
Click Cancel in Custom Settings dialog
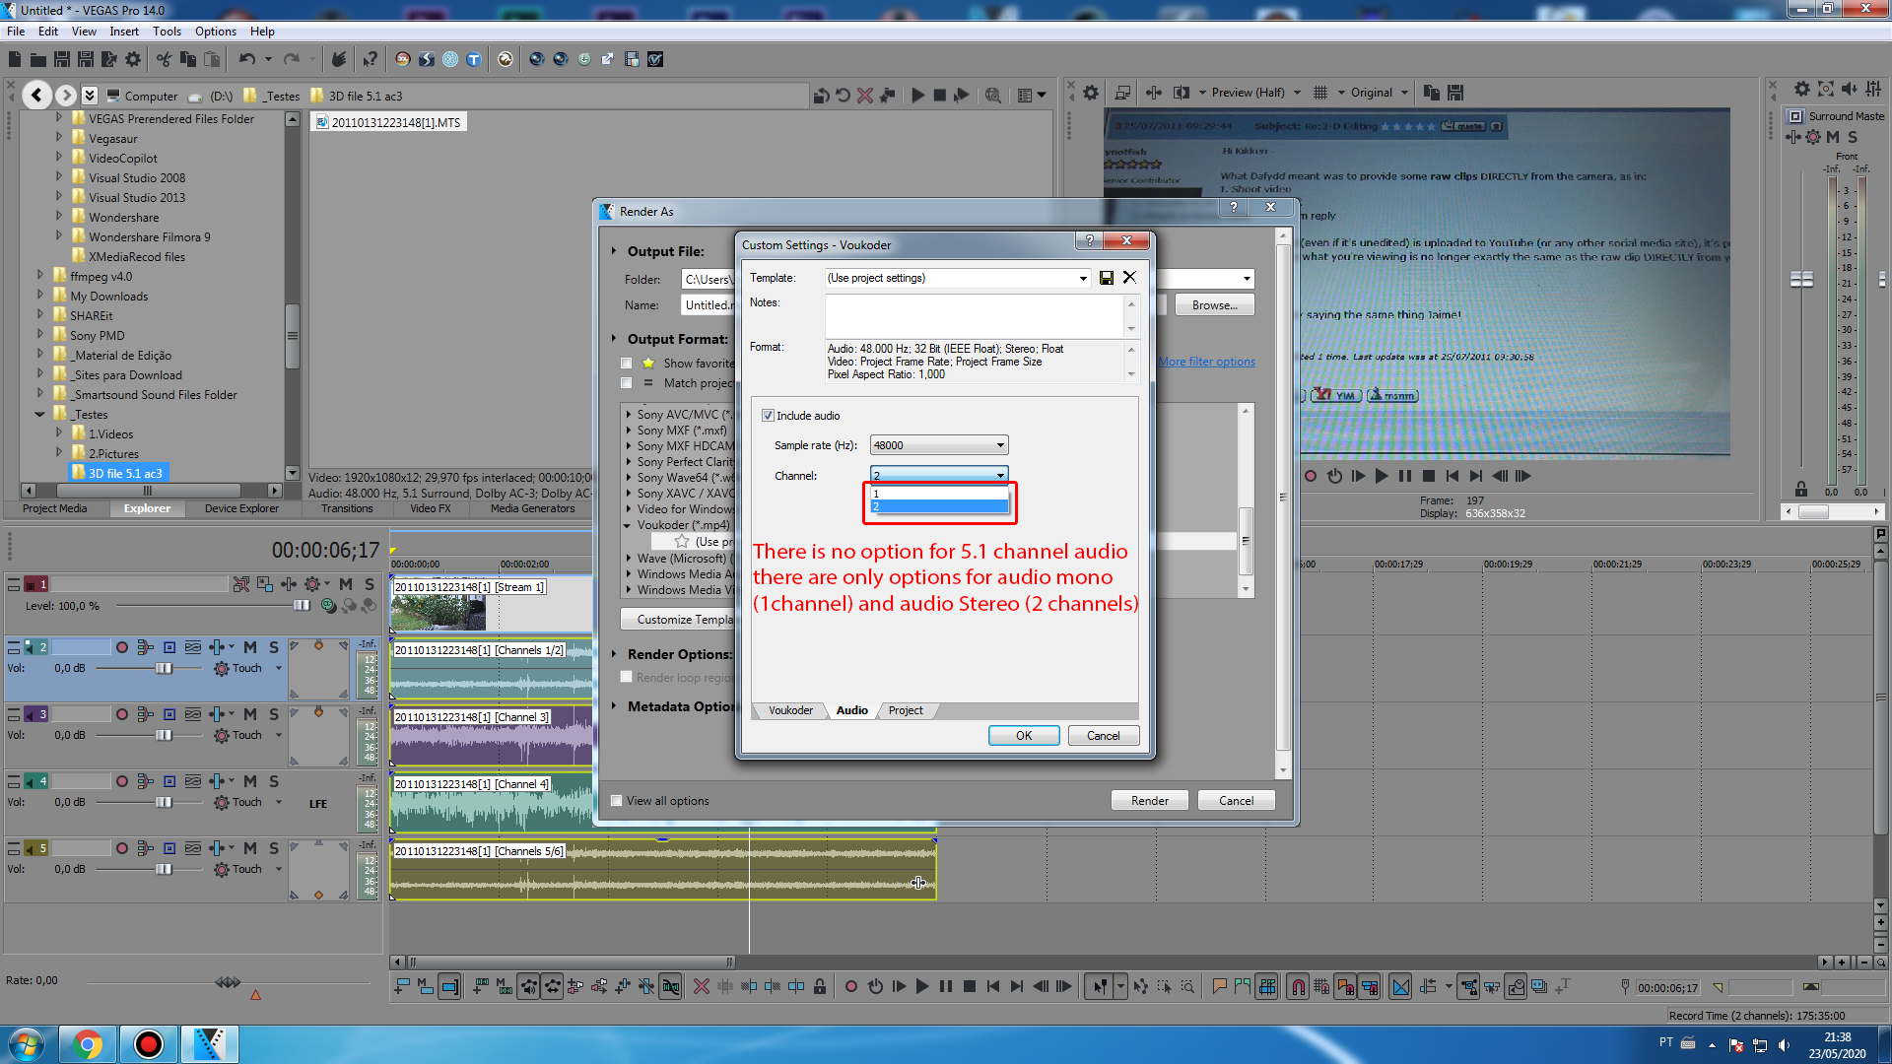click(x=1104, y=736)
